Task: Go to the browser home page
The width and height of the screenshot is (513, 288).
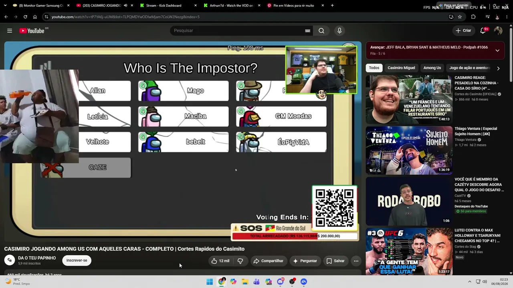Action: [x=35, y=17]
